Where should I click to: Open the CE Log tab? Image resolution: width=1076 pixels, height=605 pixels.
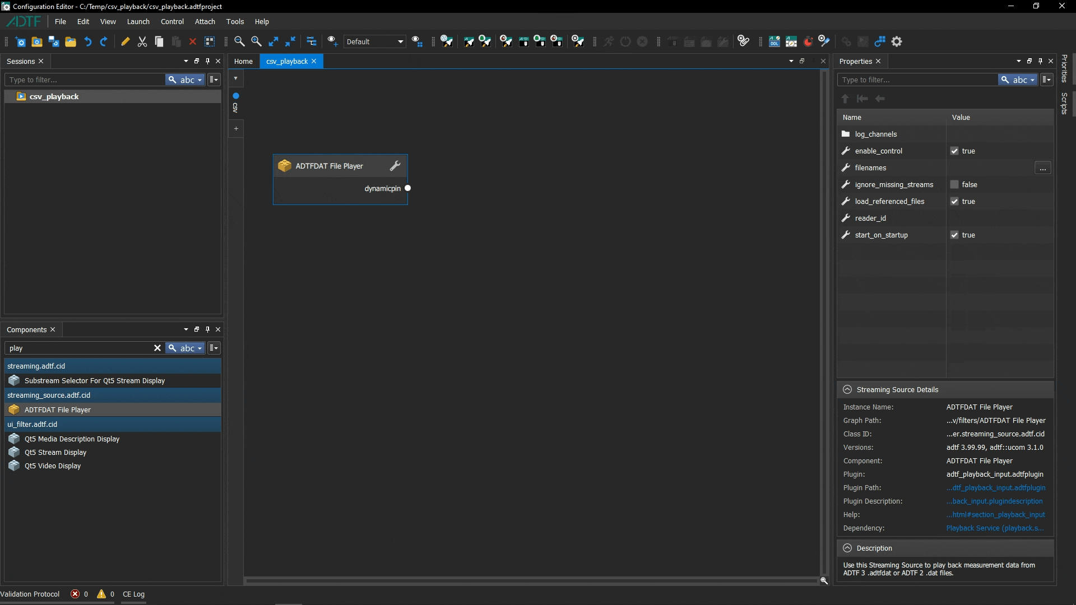[133, 594]
